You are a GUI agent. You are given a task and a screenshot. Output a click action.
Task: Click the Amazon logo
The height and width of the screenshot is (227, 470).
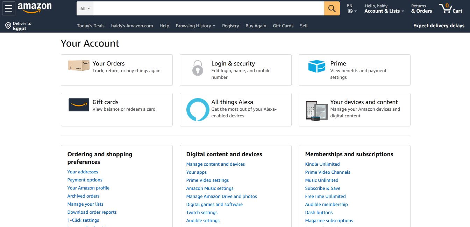[34, 8]
